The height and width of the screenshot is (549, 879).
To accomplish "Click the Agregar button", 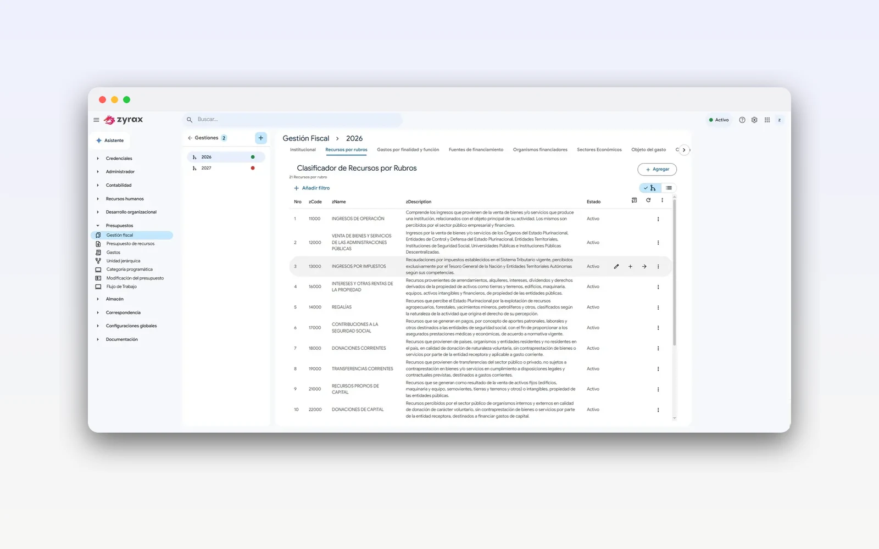I will [x=657, y=170].
